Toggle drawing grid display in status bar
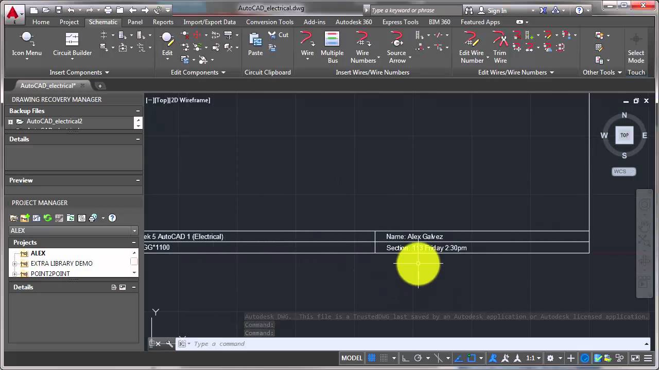Image resolution: width=659 pixels, height=370 pixels. pyautogui.click(x=372, y=358)
